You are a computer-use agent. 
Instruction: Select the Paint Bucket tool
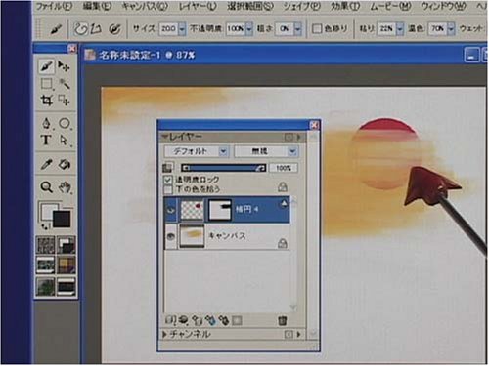[64, 164]
